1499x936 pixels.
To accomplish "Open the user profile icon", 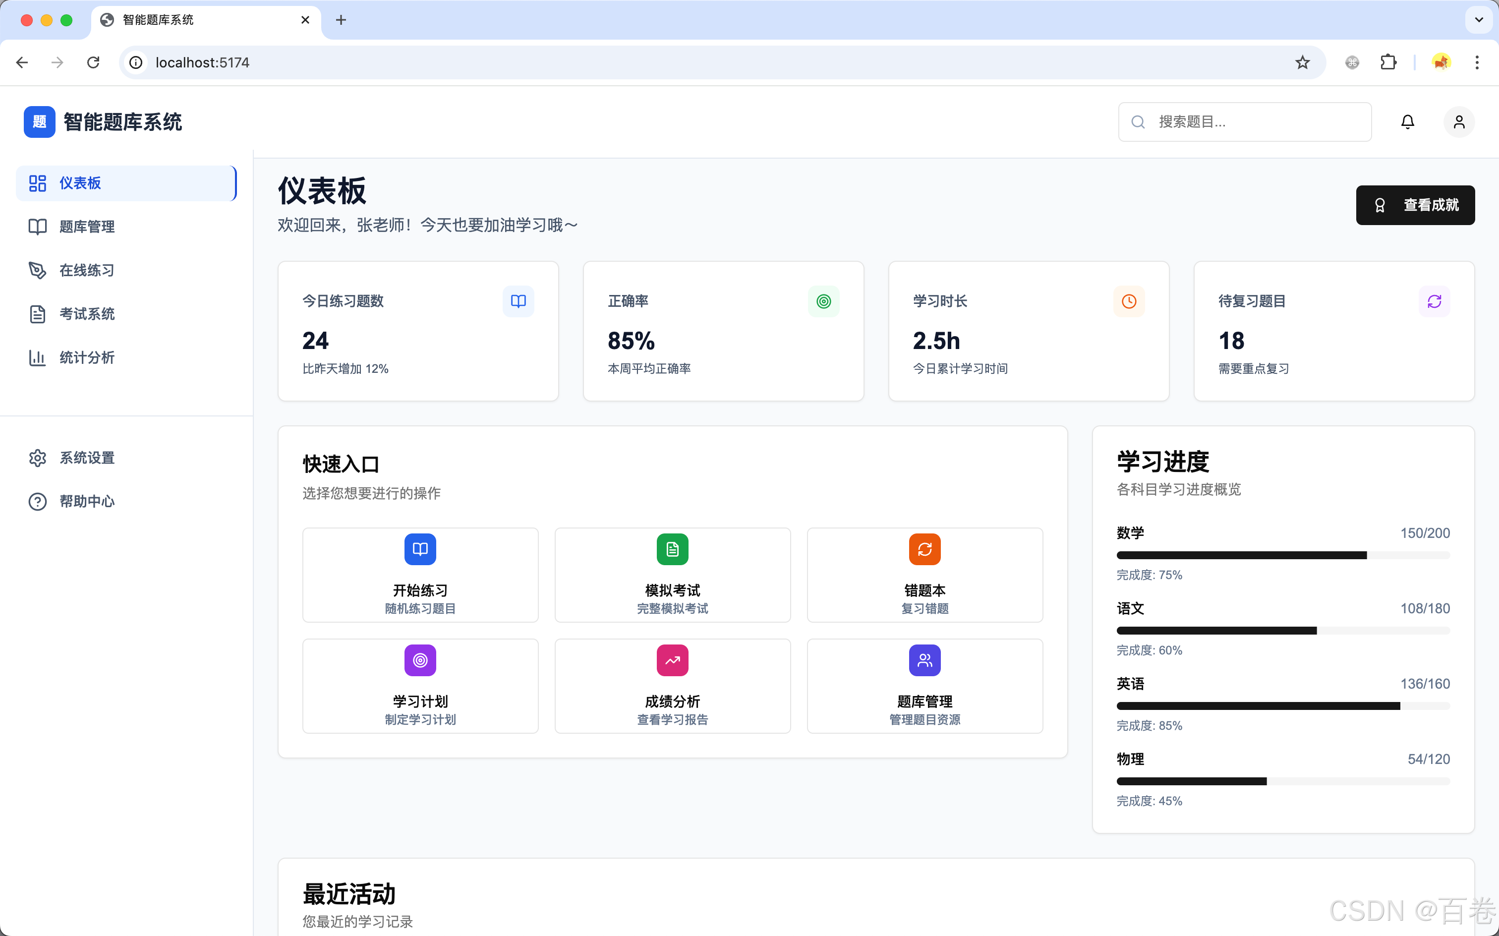I will click(x=1458, y=121).
